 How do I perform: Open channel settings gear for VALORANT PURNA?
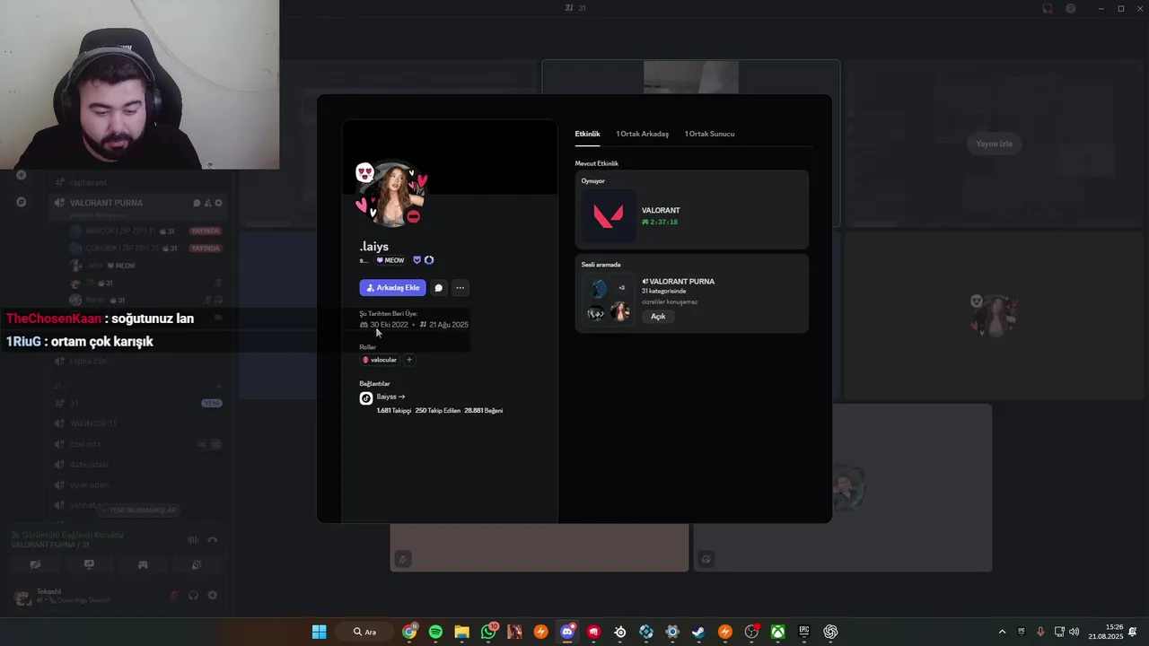218,203
